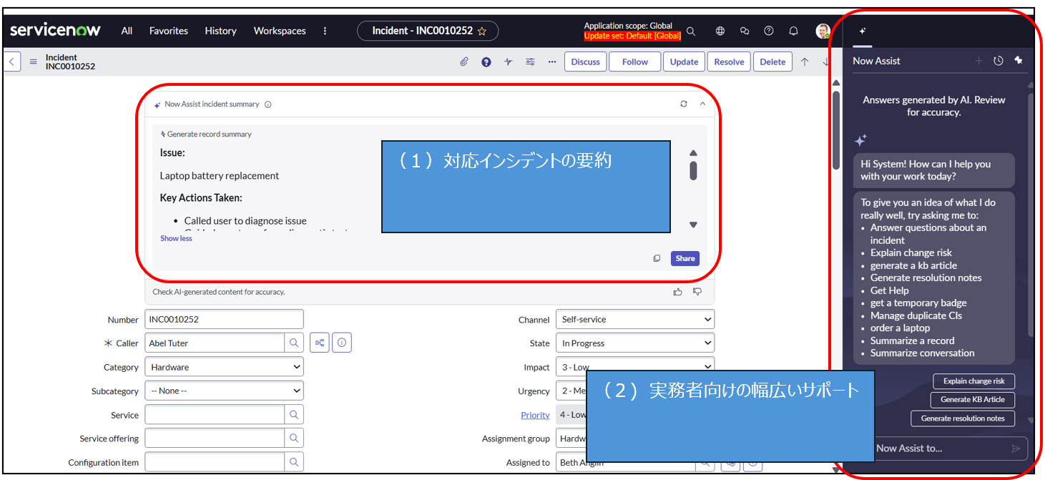Open Now Assist conversation history clock icon
Viewport: 1045px width, 480px height.
click(999, 61)
